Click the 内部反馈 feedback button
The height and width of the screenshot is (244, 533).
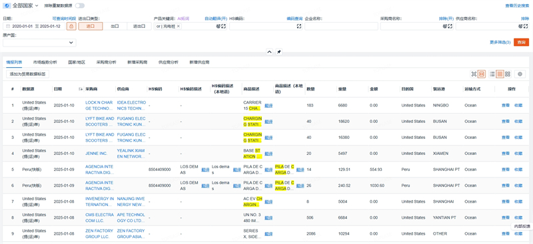[x=522, y=226]
